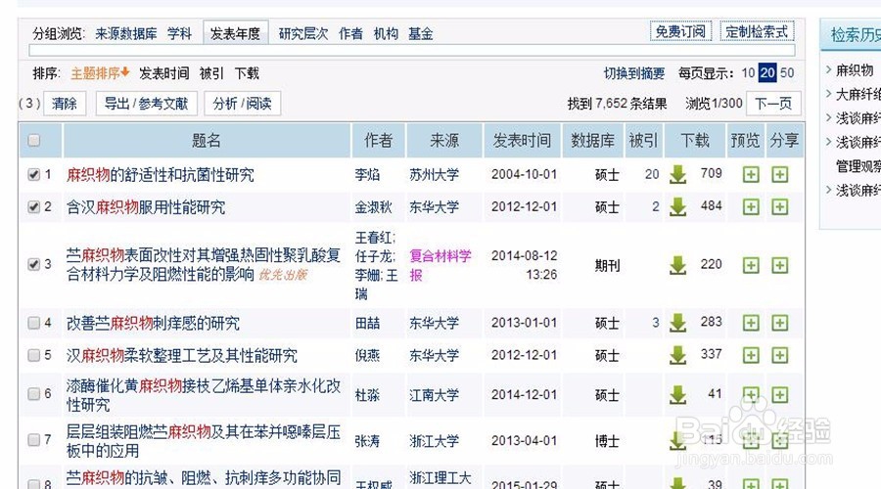Uncheck result row 1 checkbox

(x=33, y=175)
